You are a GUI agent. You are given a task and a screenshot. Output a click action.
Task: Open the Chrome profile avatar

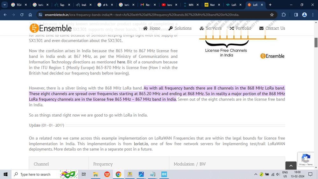pyautogui.click(x=304, y=15)
